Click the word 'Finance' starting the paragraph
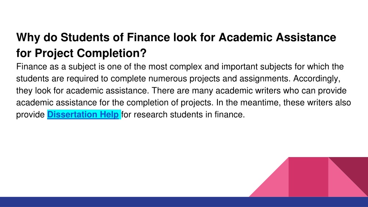Image resolution: width=368 pixels, height=207 pixels. tap(32, 66)
